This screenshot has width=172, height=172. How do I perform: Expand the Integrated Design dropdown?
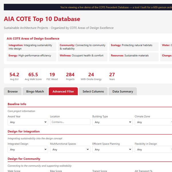pyautogui.click(x=28, y=149)
